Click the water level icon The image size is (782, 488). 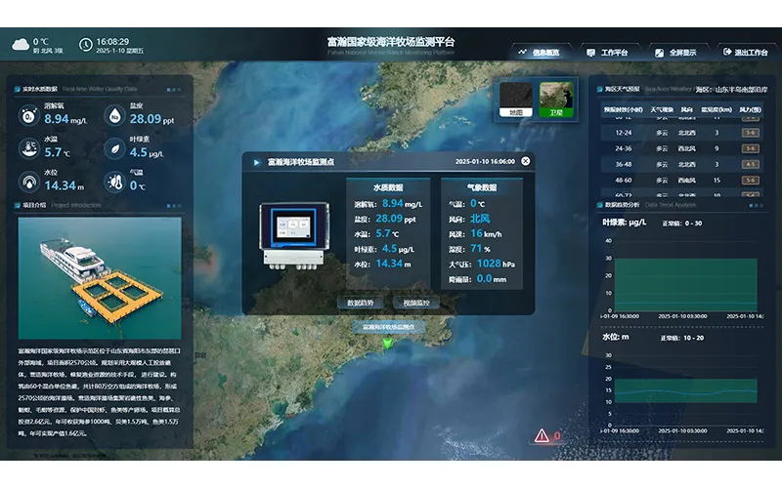click(28, 181)
